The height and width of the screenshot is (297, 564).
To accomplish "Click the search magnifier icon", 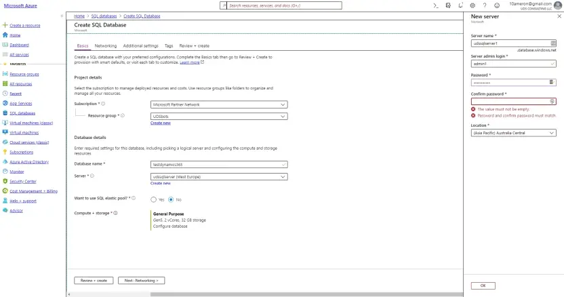I will pyautogui.click(x=224, y=5).
